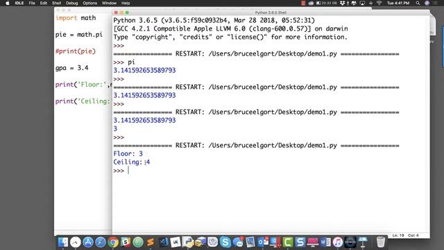This screenshot has width=444, height=250.
Task: Open the Dropbox menu bar icon
Action: 342,3
